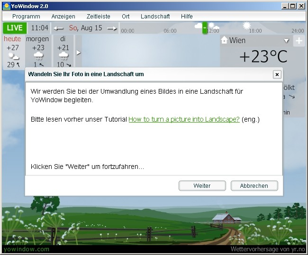The image size is (308, 255).
Task: Open the yowindow.com link at bottom
Action: click(26, 249)
